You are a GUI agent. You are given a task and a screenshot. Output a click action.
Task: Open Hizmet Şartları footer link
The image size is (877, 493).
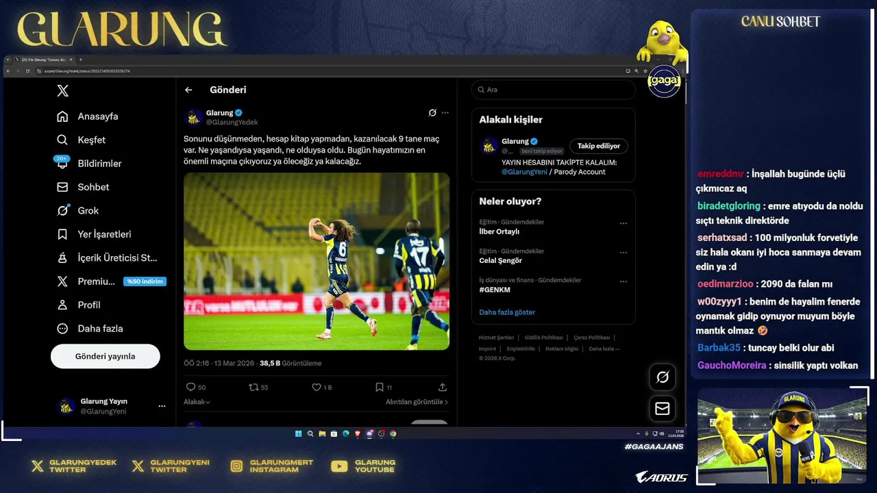coord(496,338)
